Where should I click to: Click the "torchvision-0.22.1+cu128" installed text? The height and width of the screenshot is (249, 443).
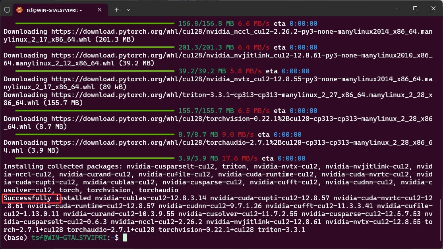click(x=206, y=230)
